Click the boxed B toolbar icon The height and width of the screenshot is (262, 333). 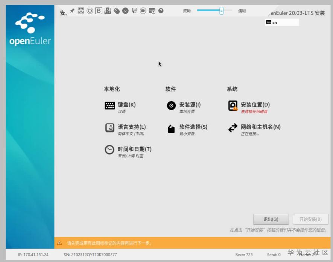pos(99,11)
